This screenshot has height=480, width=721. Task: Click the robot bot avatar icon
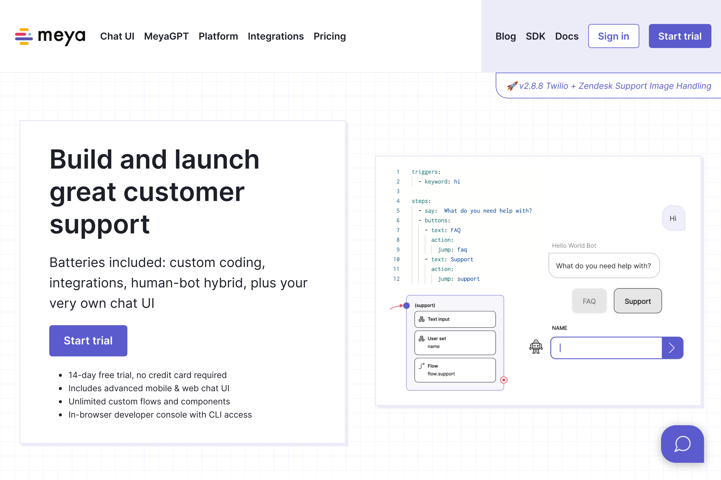536,347
